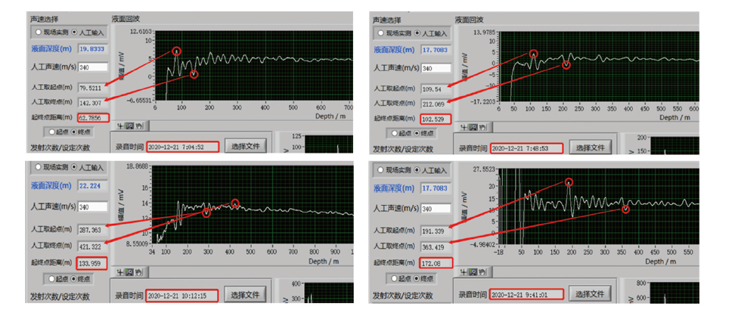
Task: Click echo graph with 13.9785 top scale
Action: coord(600,67)
